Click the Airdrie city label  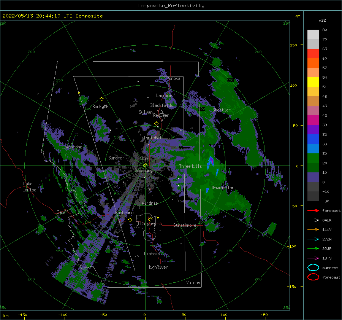(x=150, y=203)
